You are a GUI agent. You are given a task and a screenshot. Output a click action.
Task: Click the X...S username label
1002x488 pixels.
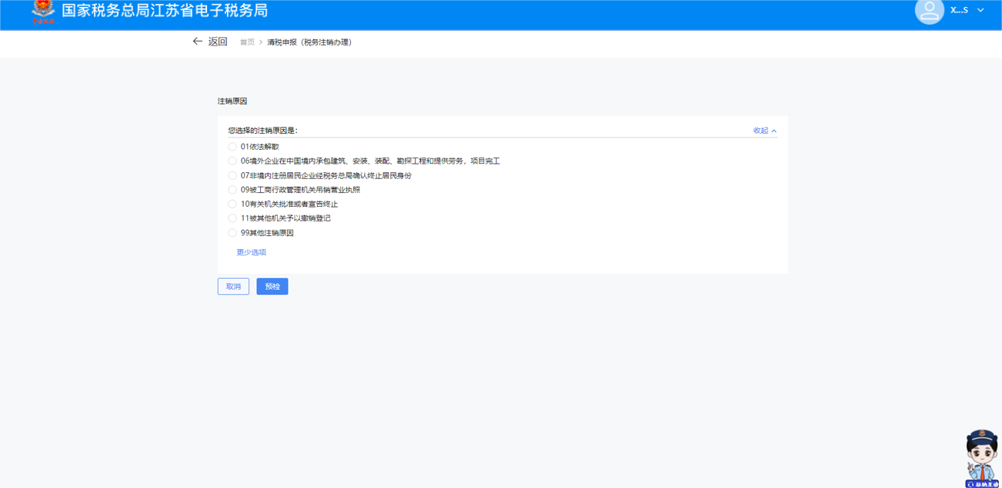959,10
